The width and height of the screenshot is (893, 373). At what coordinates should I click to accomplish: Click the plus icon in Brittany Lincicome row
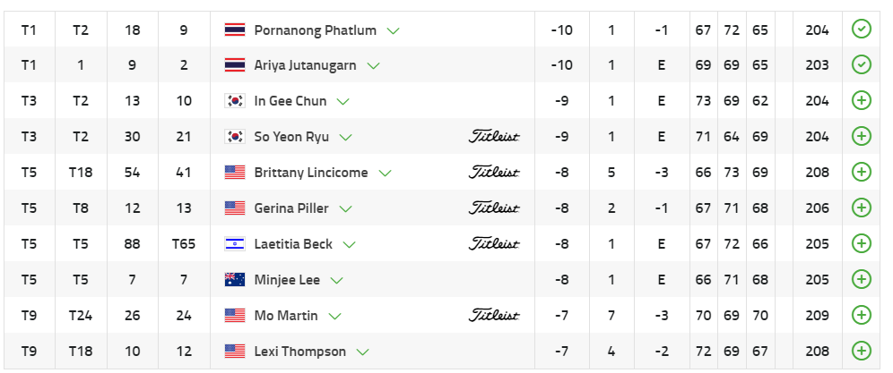point(861,173)
